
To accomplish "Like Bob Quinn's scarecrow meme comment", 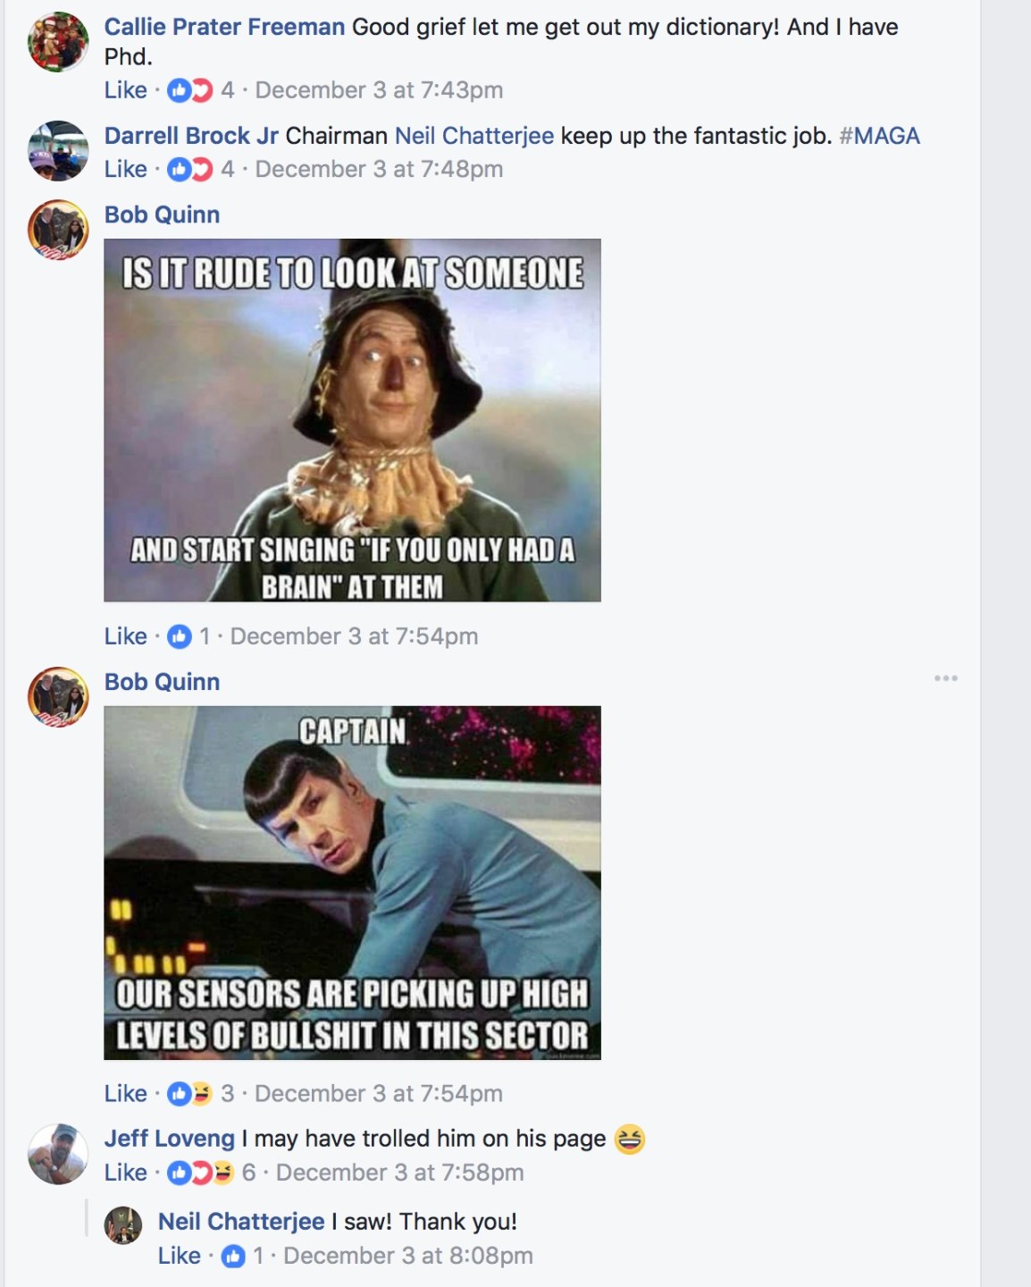I will (x=125, y=636).
